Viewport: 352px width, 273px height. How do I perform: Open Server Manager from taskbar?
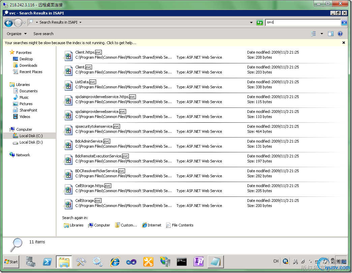click(30, 262)
